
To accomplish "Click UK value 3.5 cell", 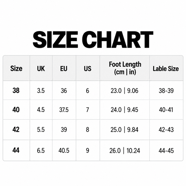I will pos(41,91).
